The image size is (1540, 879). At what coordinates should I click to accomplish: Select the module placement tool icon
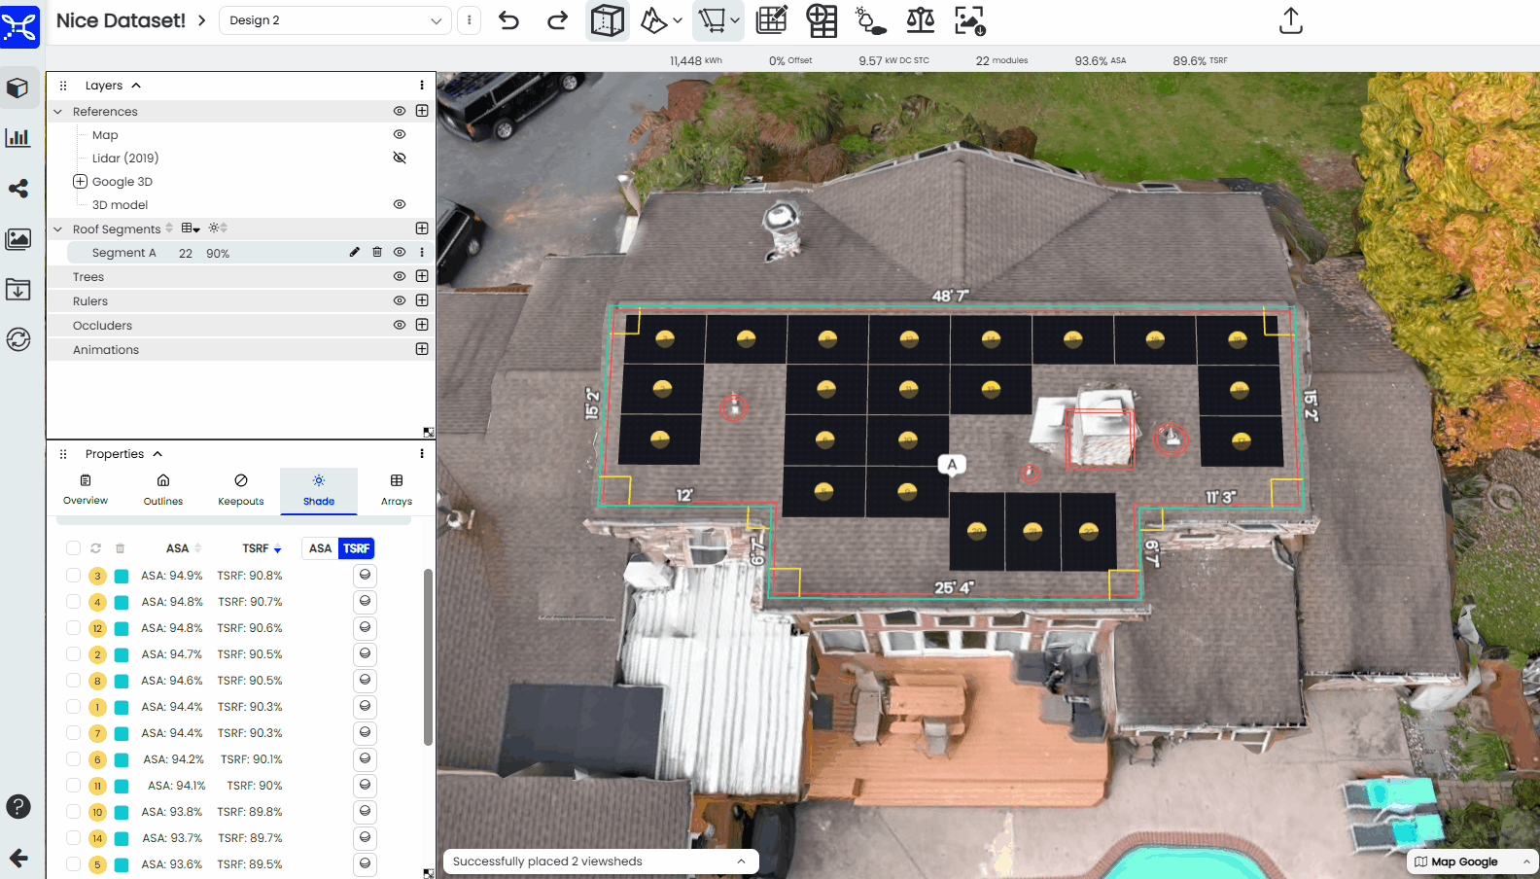[712, 20]
